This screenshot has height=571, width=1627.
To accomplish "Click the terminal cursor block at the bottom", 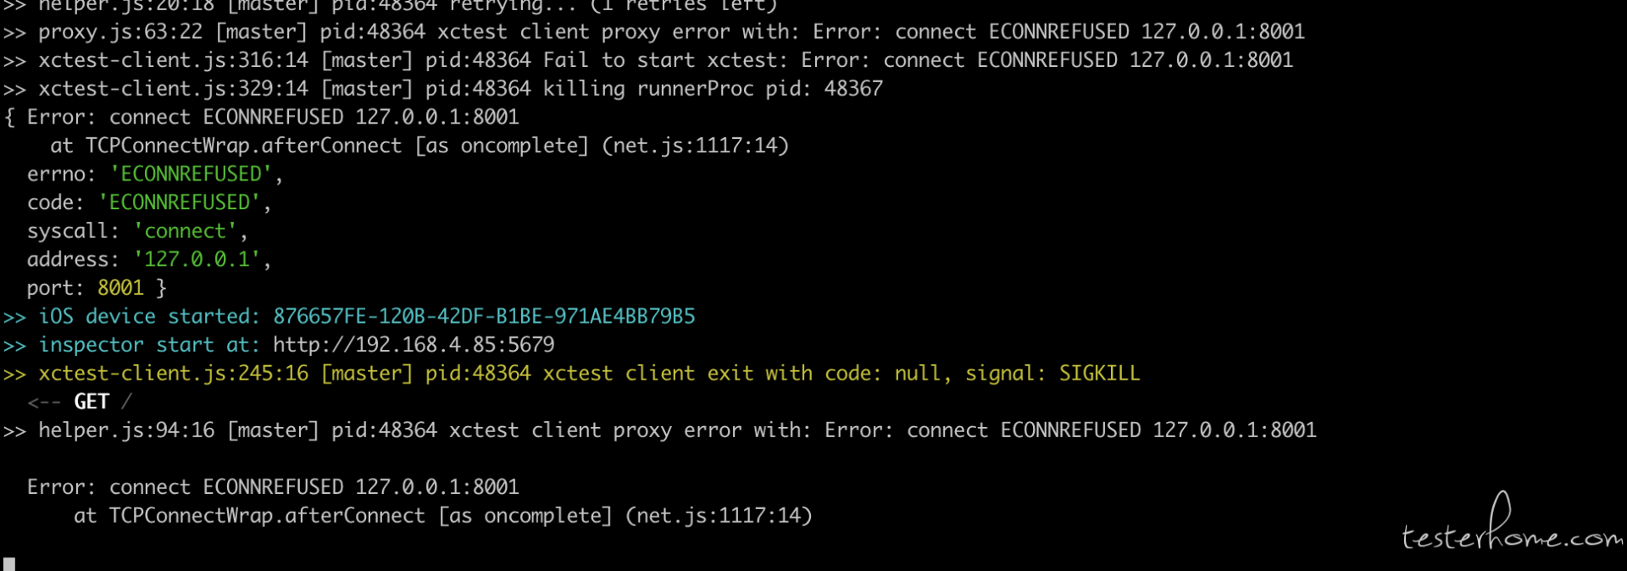I will pyautogui.click(x=9, y=564).
